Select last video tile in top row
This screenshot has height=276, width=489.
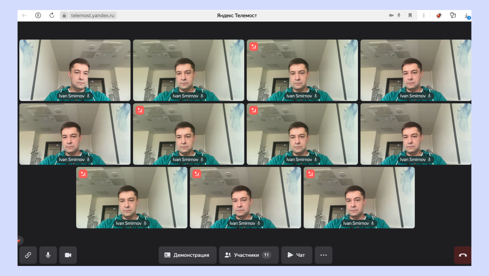point(416,70)
